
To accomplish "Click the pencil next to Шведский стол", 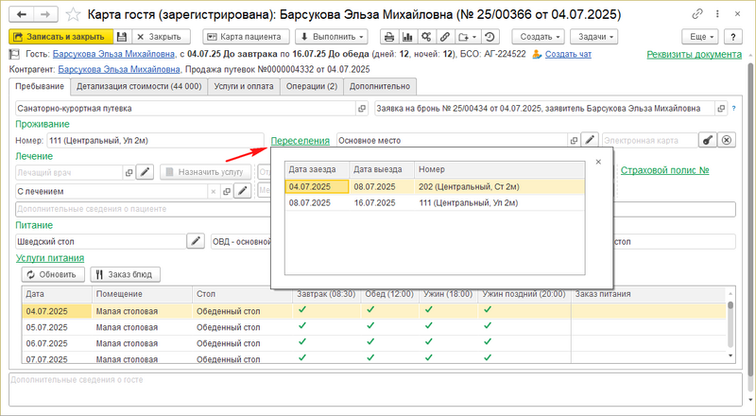I will click(196, 241).
